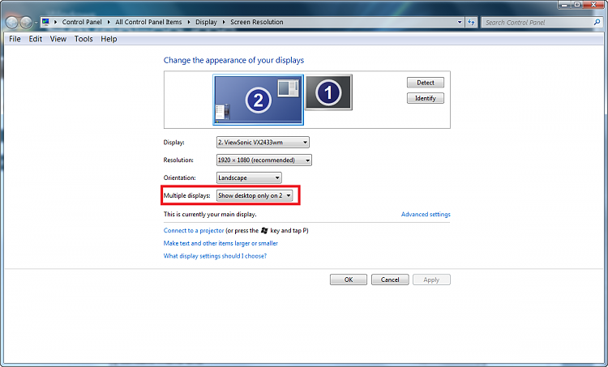Open Advanced settings link
608x367 pixels.
(x=426, y=215)
